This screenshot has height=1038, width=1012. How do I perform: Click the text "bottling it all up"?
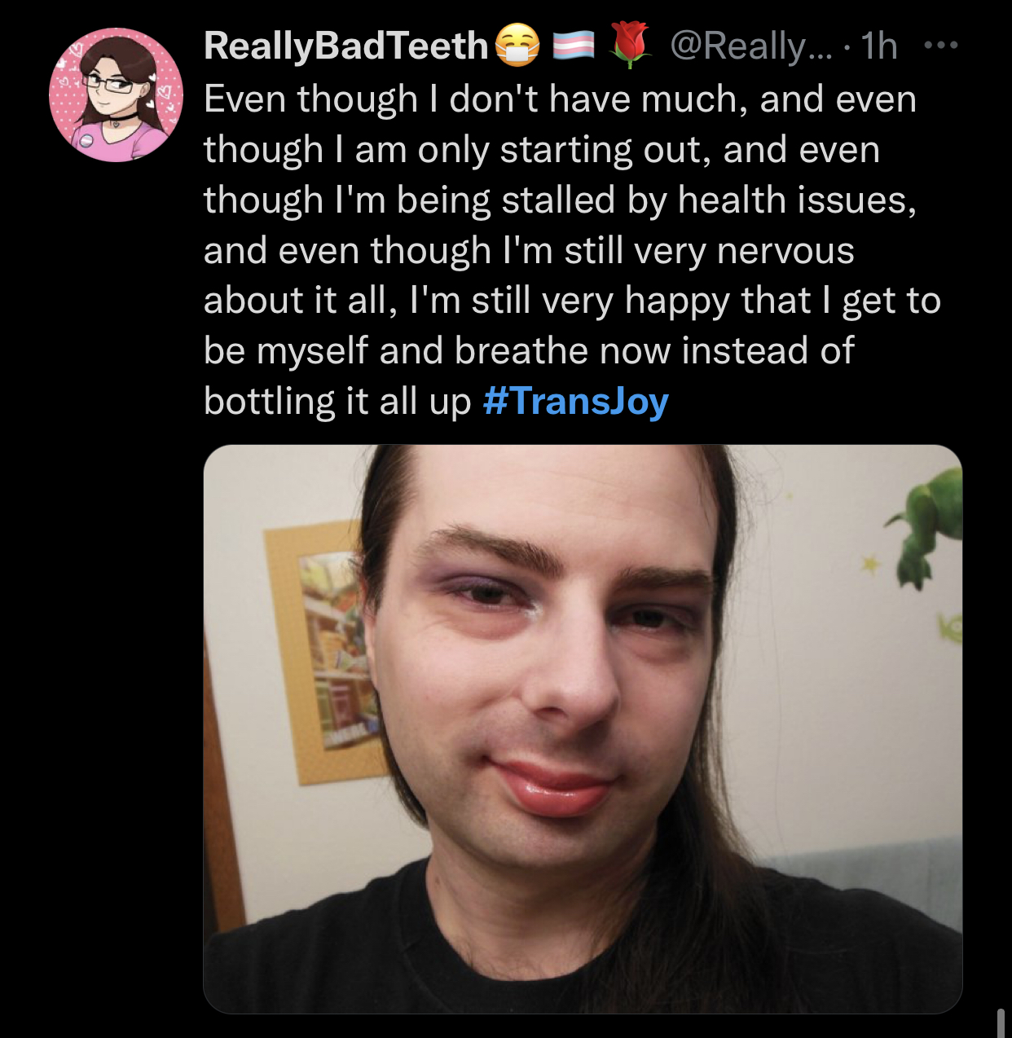pyautogui.click(x=337, y=401)
